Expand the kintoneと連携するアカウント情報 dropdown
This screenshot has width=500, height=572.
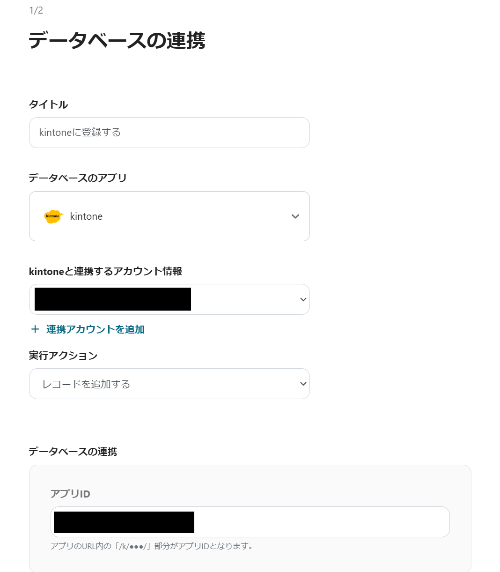coord(169,299)
